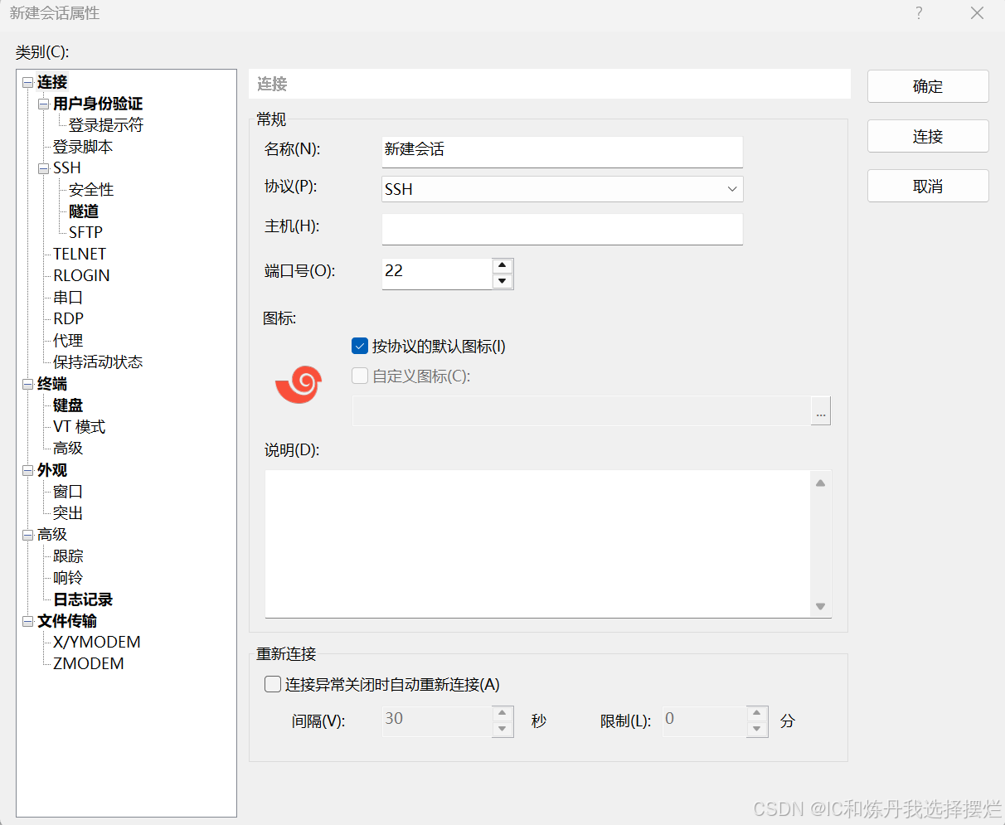1005x825 pixels.
Task: Collapse the 终端 tree node
Action: click(x=28, y=384)
